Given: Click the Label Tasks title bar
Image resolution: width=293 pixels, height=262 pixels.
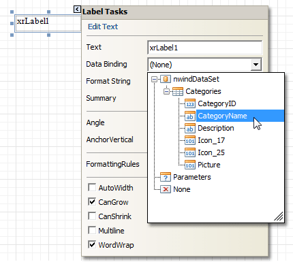Looking at the screenshot, I should coord(174,12).
